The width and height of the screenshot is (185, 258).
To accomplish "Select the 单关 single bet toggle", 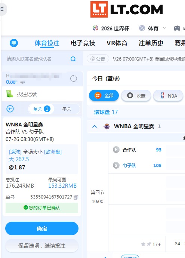I will [41, 109].
